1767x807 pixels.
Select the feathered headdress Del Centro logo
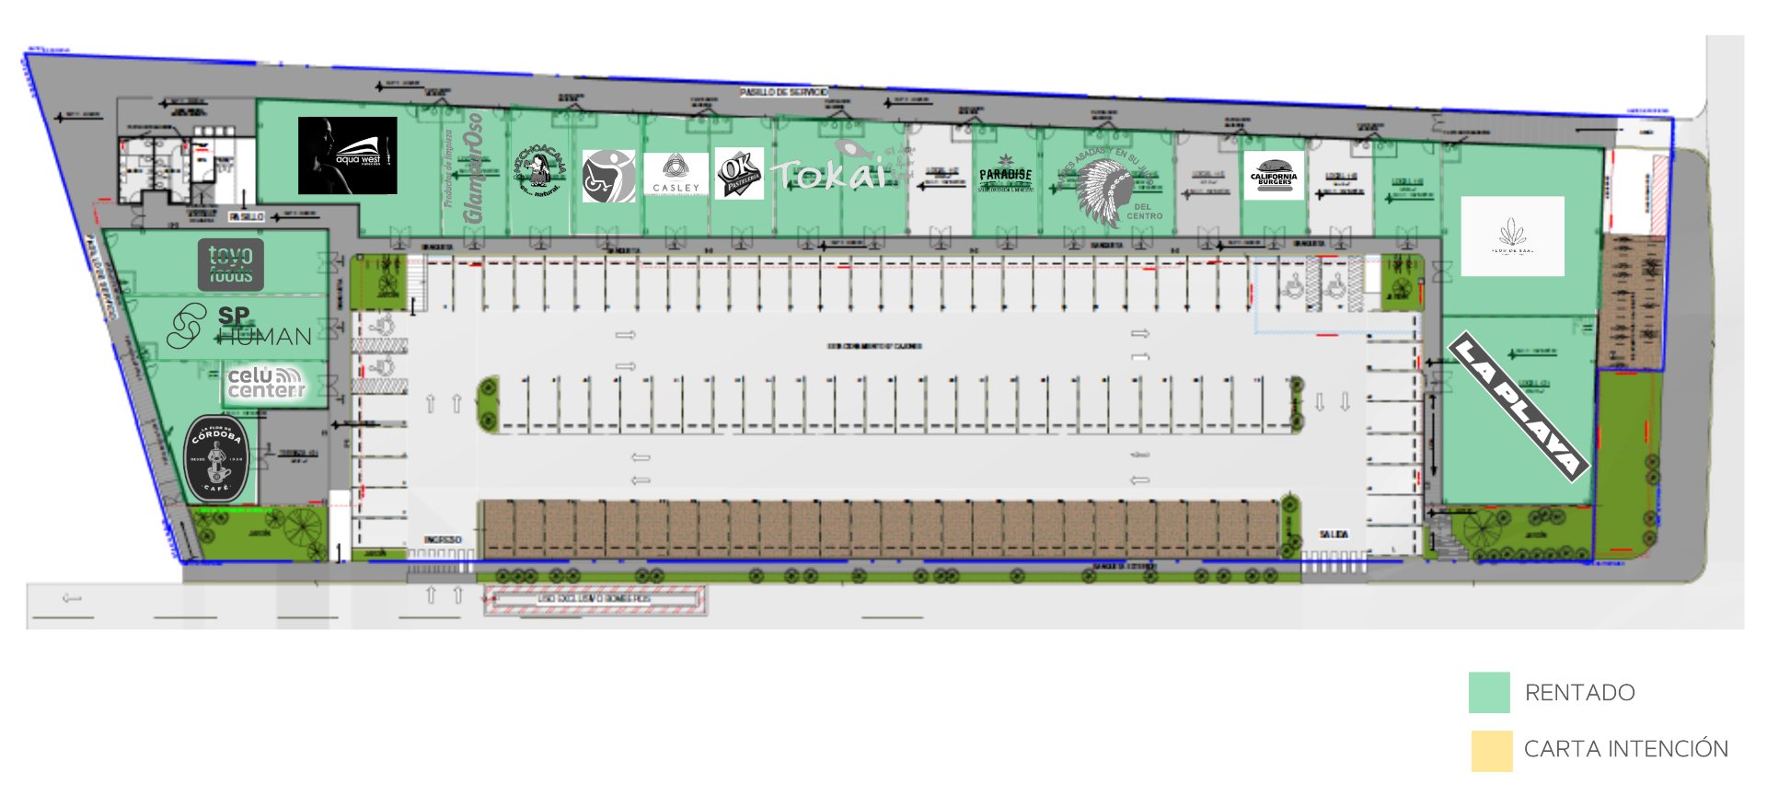coord(1111,188)
